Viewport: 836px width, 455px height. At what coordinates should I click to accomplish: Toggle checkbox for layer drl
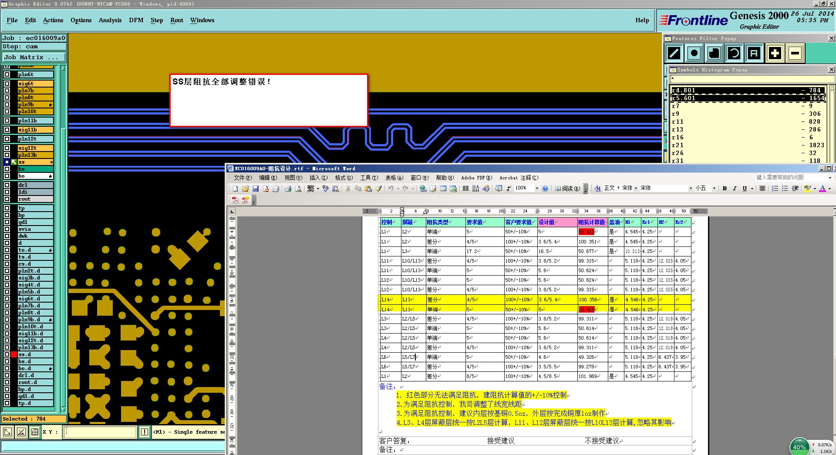[7, 185]
